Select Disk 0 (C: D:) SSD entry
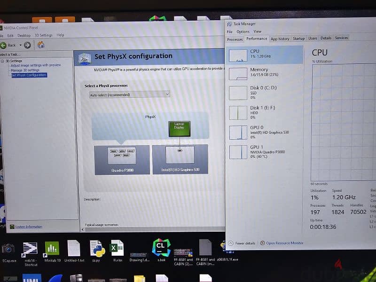 265,93
